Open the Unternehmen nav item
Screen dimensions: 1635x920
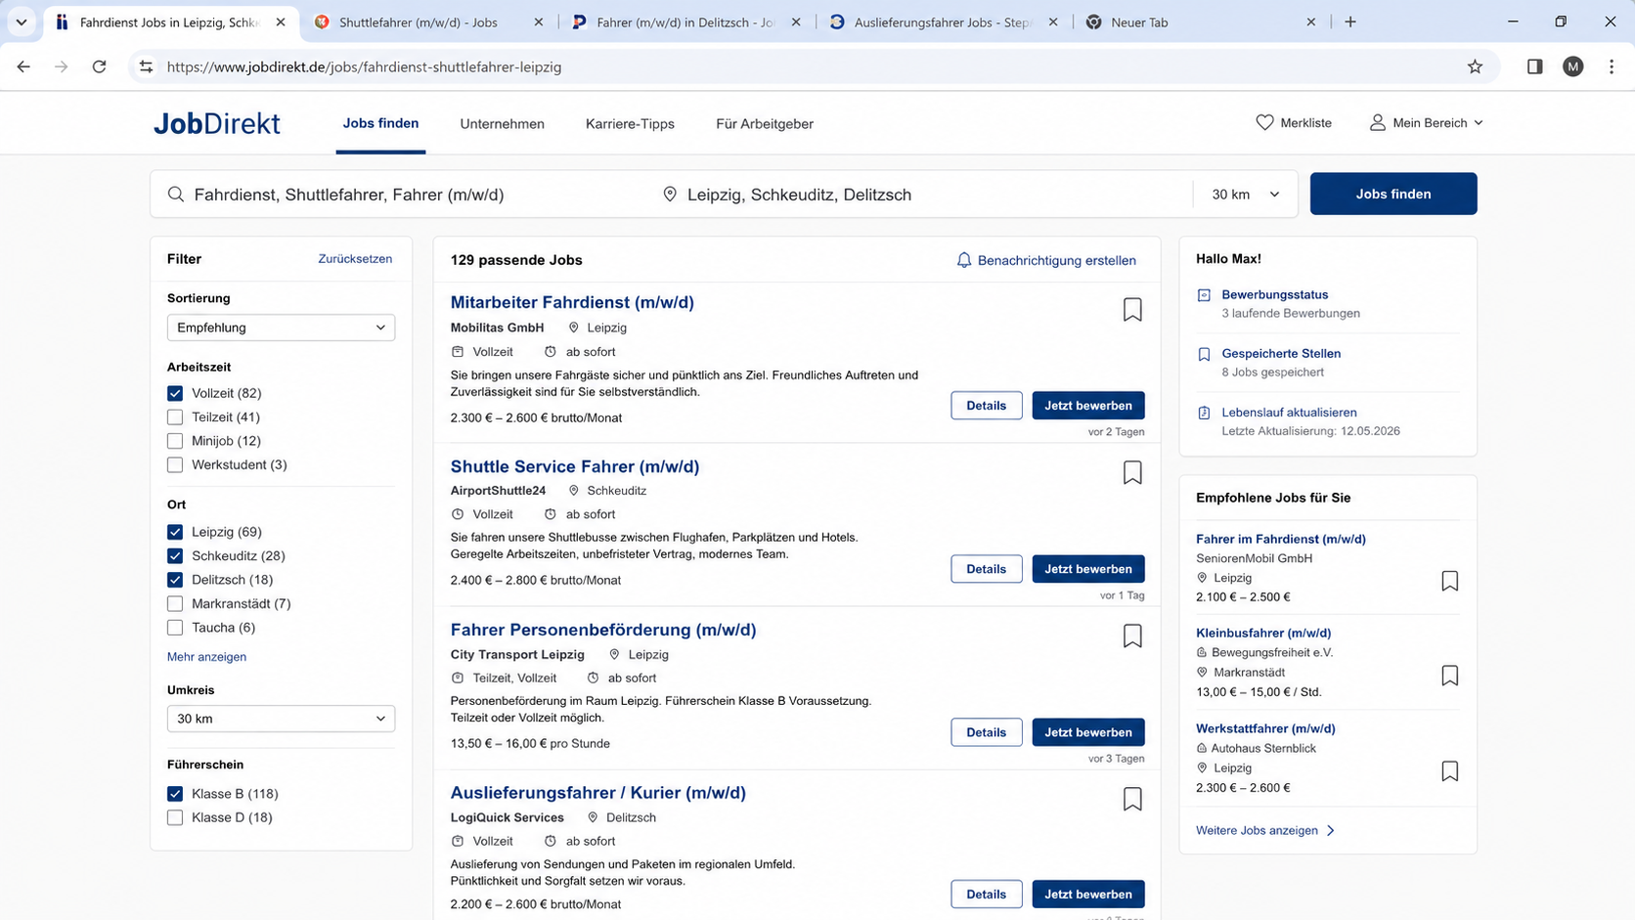click(502, 124)
